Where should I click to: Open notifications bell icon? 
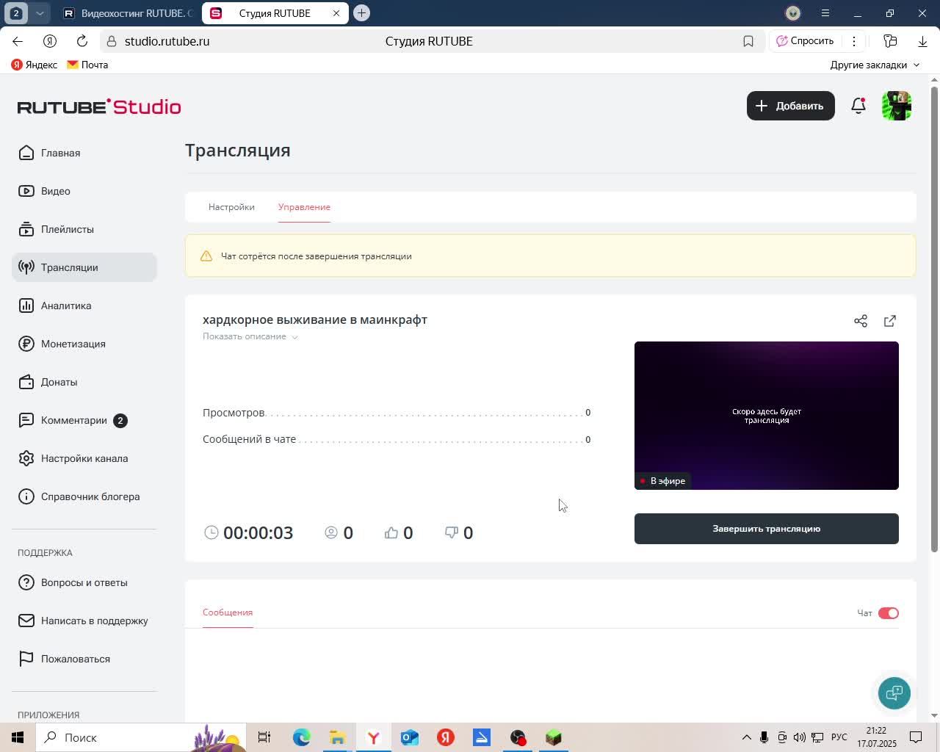pyautogui.click(x=858, y=106)
